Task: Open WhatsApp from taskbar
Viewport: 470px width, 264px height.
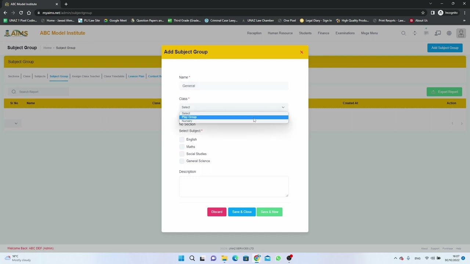Action: pos(278,258)
